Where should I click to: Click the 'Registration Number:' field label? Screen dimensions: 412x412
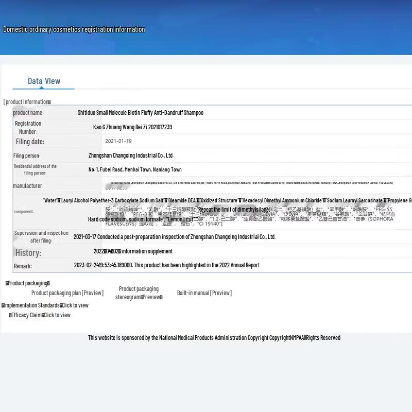pyautogui.click(x=28, y=127)
